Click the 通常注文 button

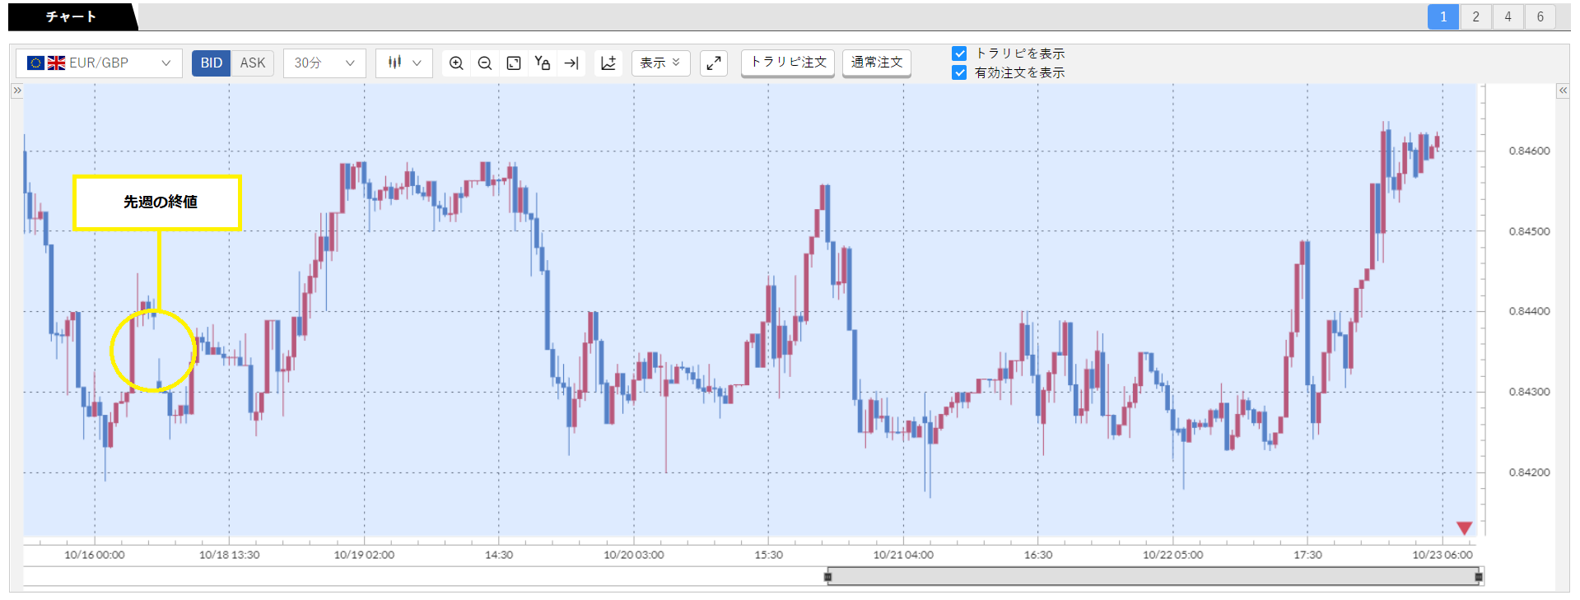pos(877,63)
